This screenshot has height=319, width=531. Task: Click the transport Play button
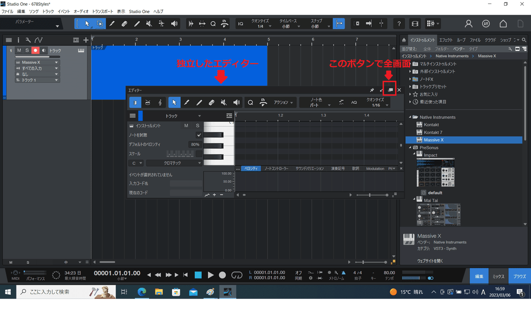click(x=211, y=275)
